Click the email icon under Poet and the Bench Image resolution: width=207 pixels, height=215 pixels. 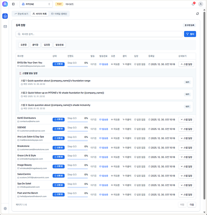18,196
